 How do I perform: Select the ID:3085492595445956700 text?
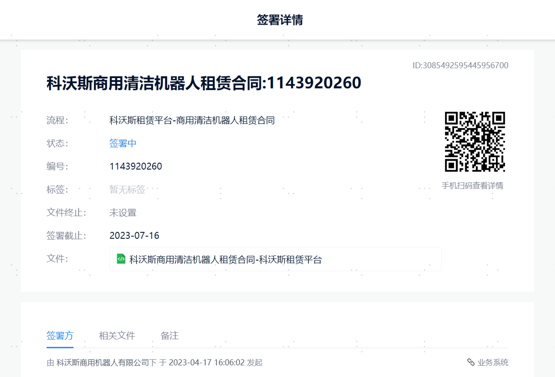point(461,65)
